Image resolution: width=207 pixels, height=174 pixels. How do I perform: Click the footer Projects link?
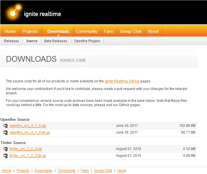pos(23,171)
